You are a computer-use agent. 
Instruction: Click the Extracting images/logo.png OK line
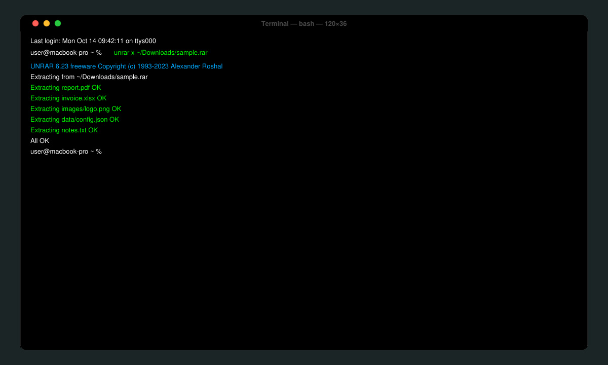coord(76,109)
